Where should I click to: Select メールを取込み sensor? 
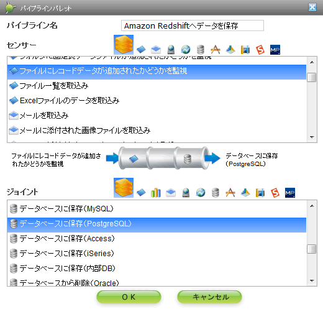click(x=157, y=116)
